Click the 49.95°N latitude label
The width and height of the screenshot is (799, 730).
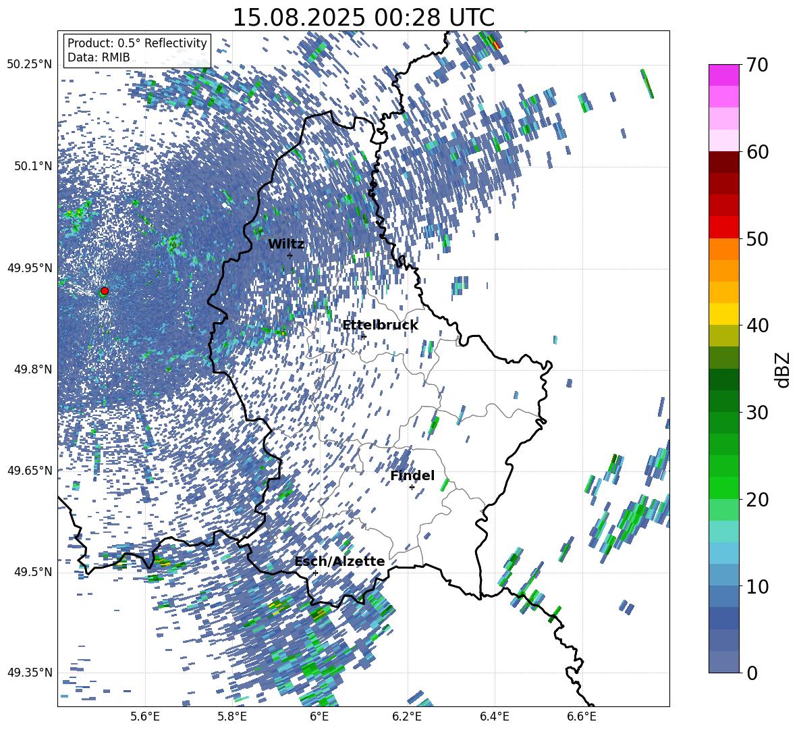click(30, 268)
